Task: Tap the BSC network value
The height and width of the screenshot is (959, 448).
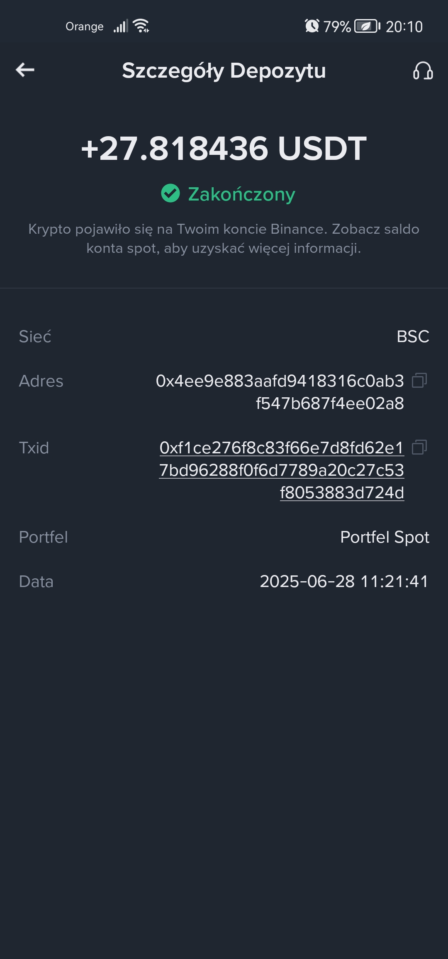Action: [413, 336]
